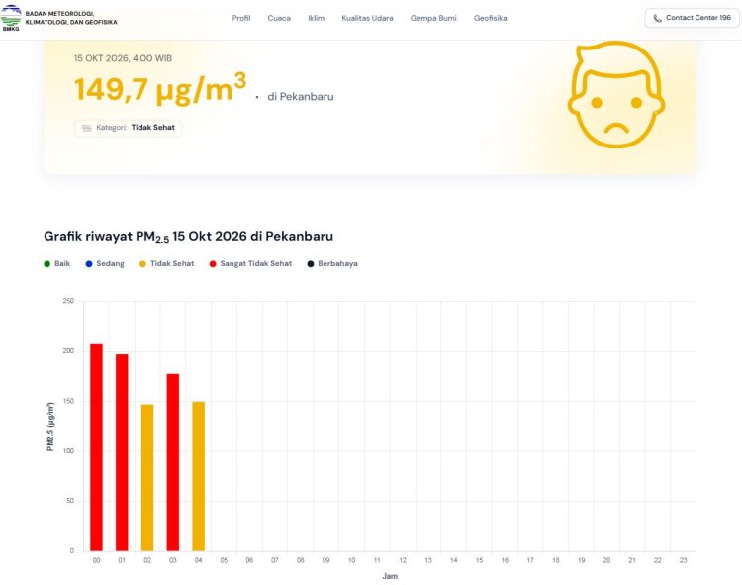Click the Jam x-axis title
Image resolution: width=742 pixels, height=585 pixels.
[390, 576]
